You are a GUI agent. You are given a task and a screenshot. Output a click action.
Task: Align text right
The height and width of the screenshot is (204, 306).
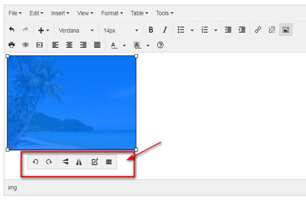[83, 45]
